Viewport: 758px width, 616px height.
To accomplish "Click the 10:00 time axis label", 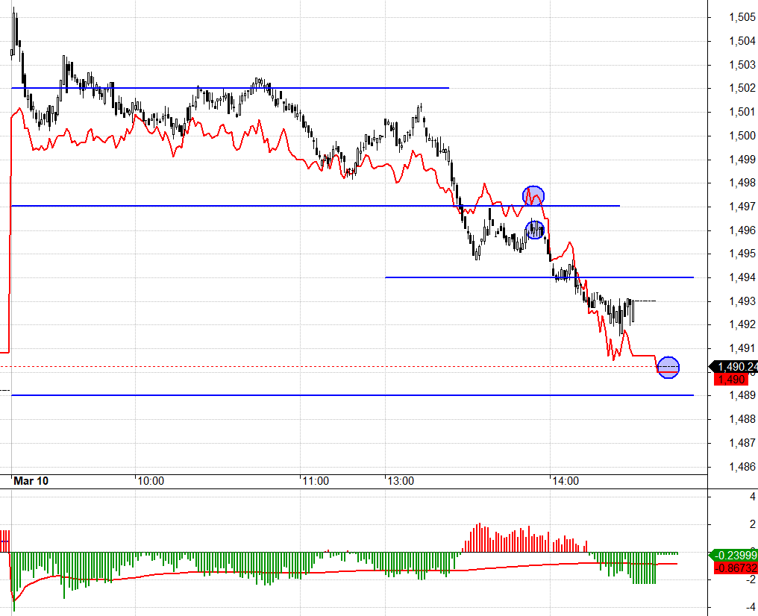I will (x=151, y=481).
